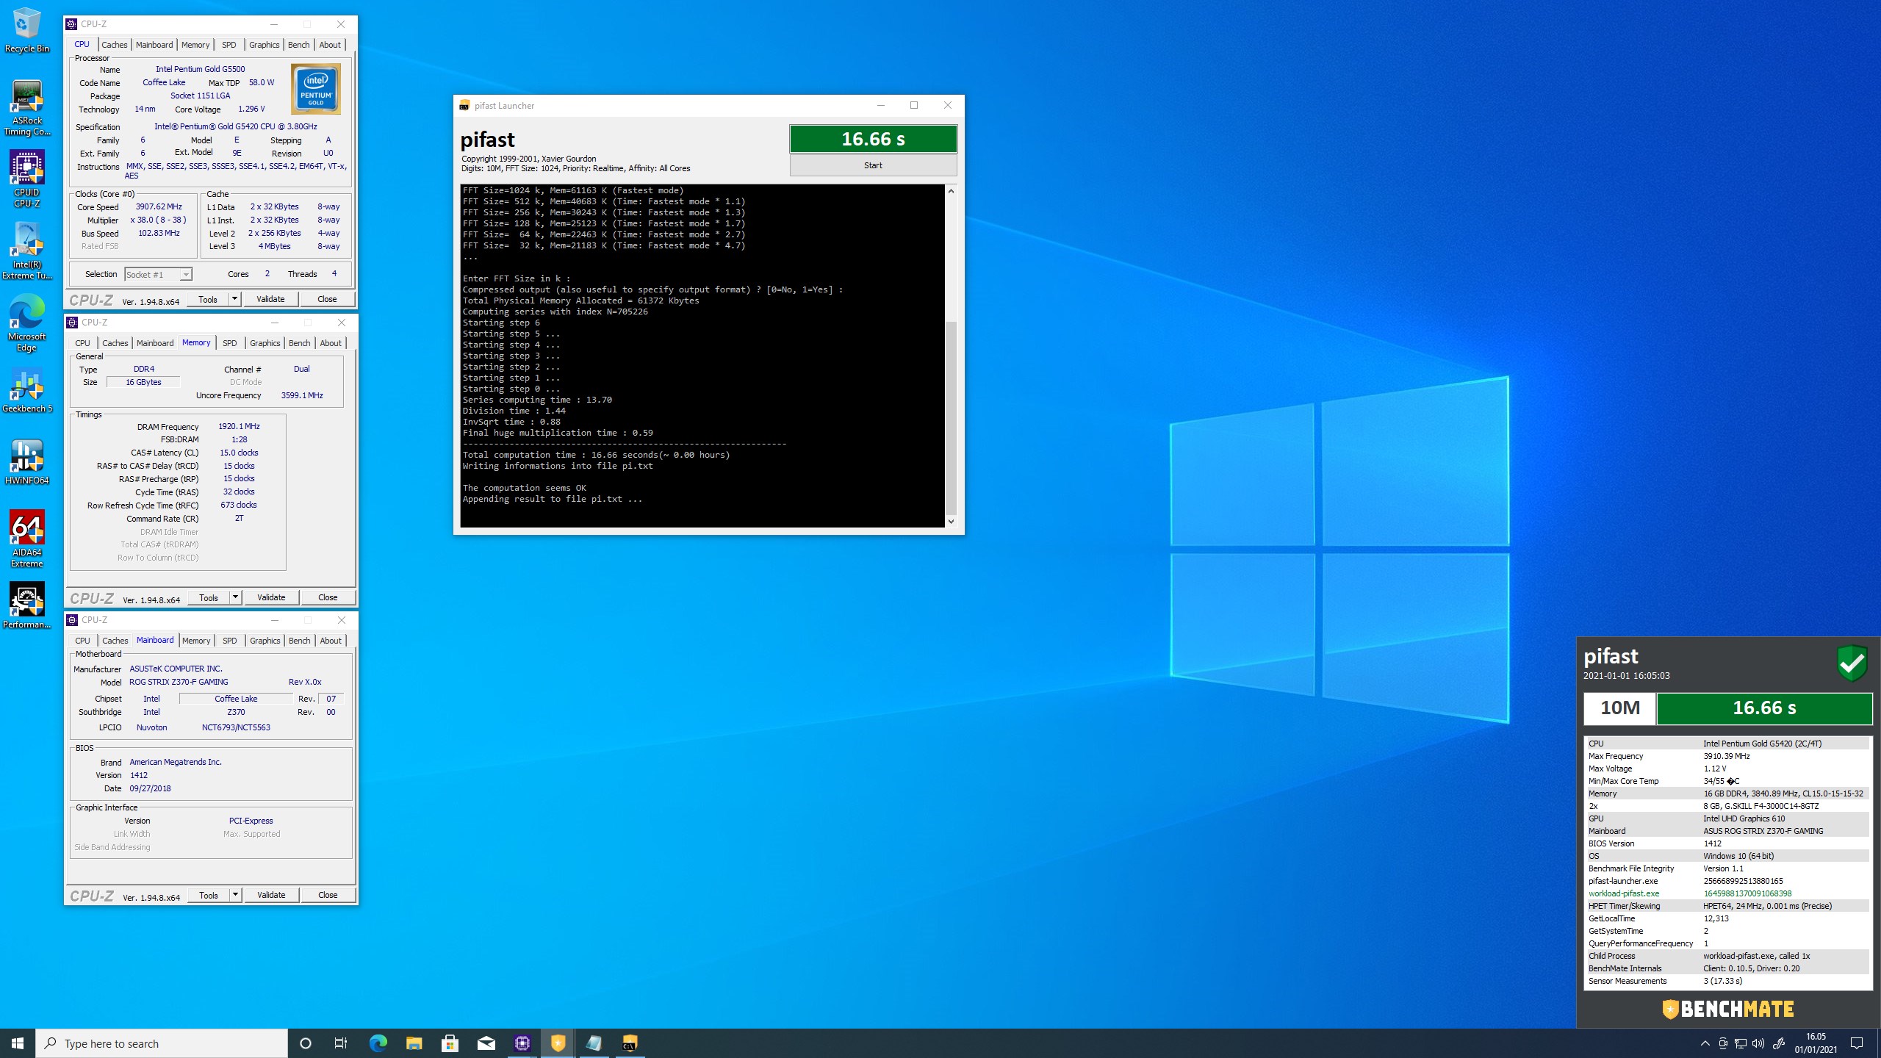Open the HWiNFO64 desktop icon
Viewport: 1881px width, 1058px height.
tap(27, 462)
